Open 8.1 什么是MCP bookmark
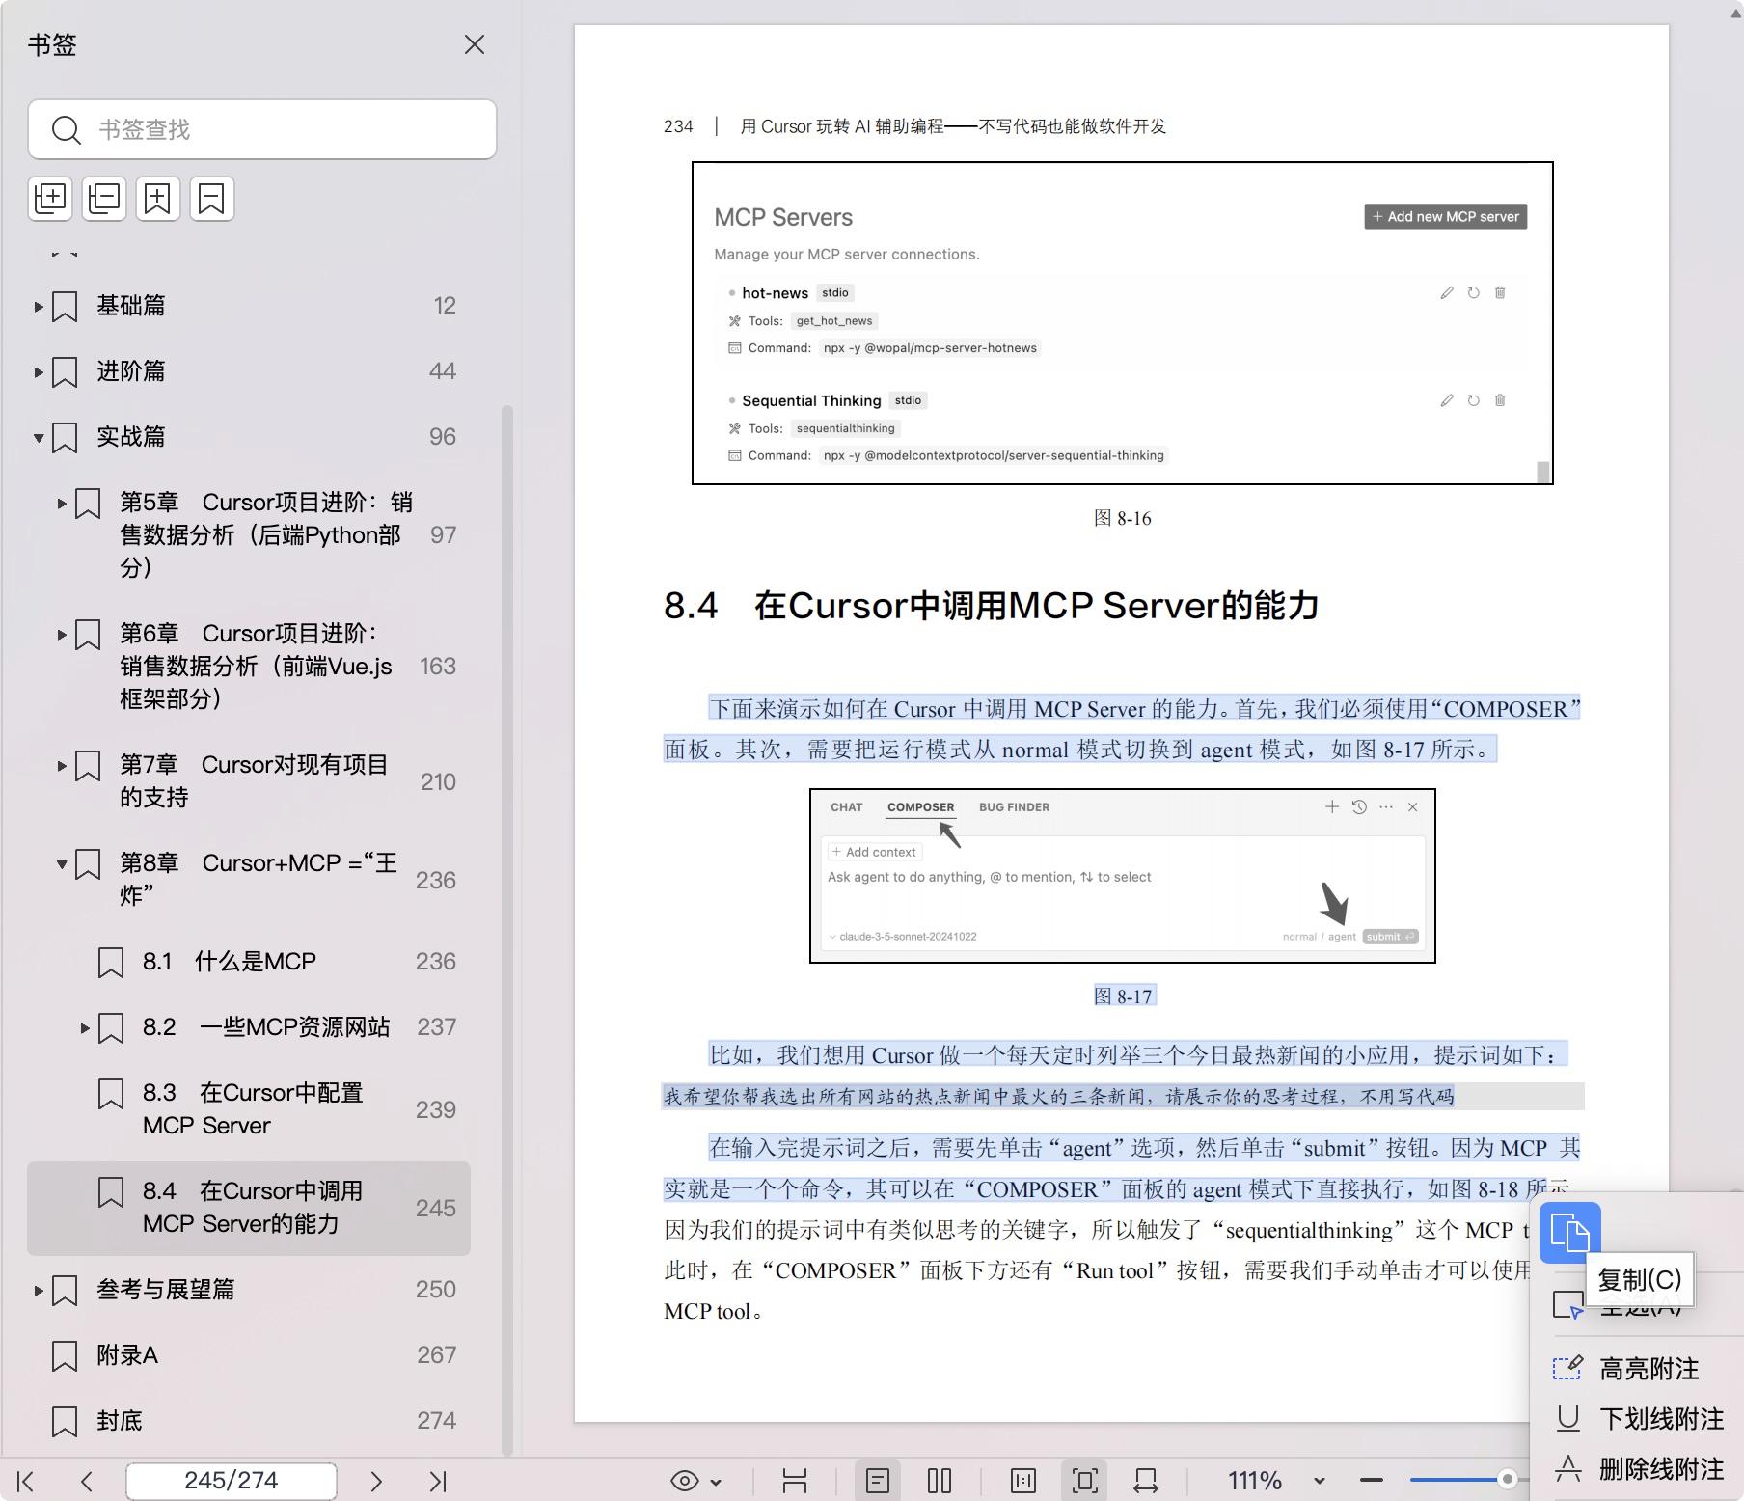 pos(230,962)
